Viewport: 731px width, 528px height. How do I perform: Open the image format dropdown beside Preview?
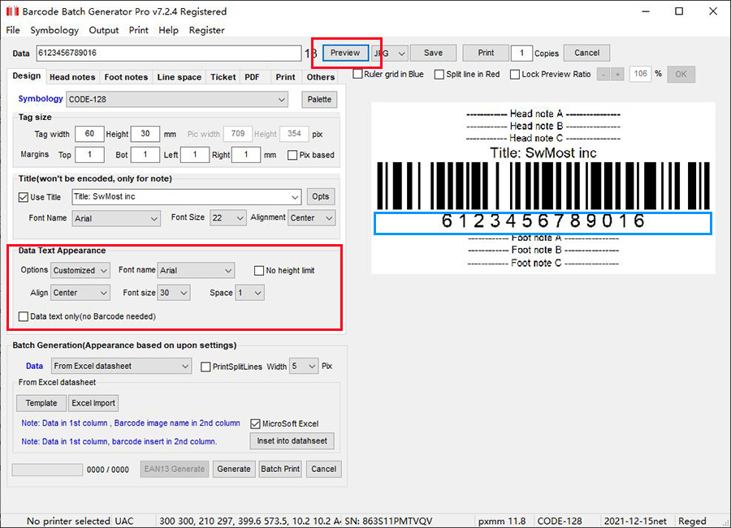pyautogui.click(x=390, y=53)
